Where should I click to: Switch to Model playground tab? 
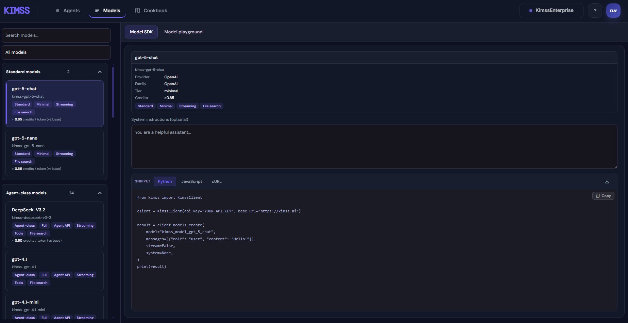pyautogui.click(x=183, y=32)
